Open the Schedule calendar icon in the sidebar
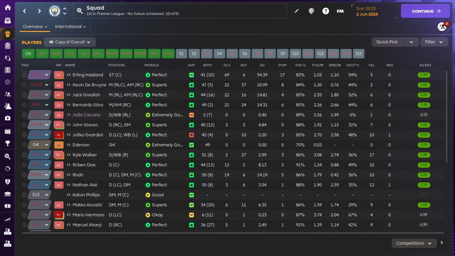Viewport: 455px width, 256px height. tap(7, 131)
